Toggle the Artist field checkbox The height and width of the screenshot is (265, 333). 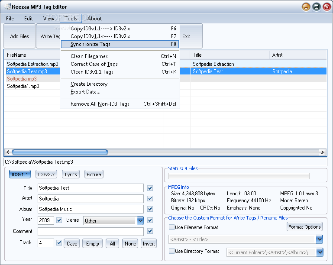pyautogui.click(x=150, y=199)
